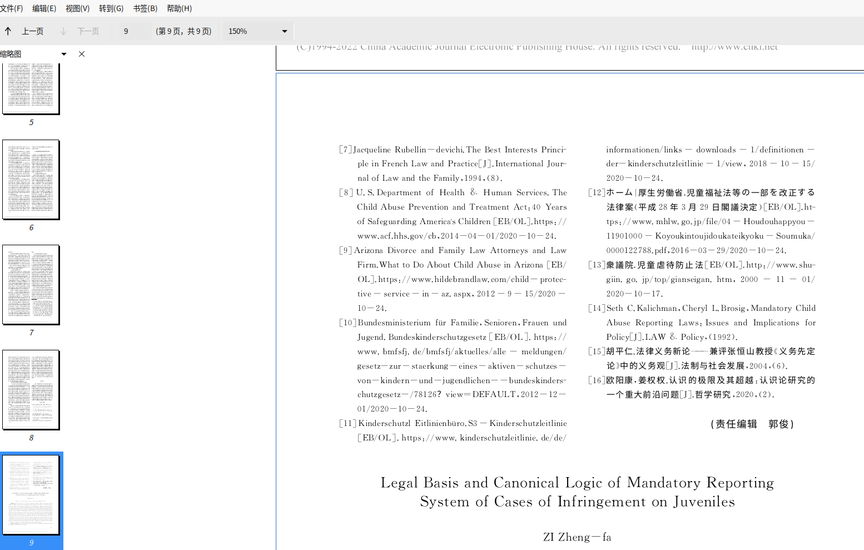Click the 下一页 button label
This screenshot has height=550, width=864.
(x=88, y=31)
